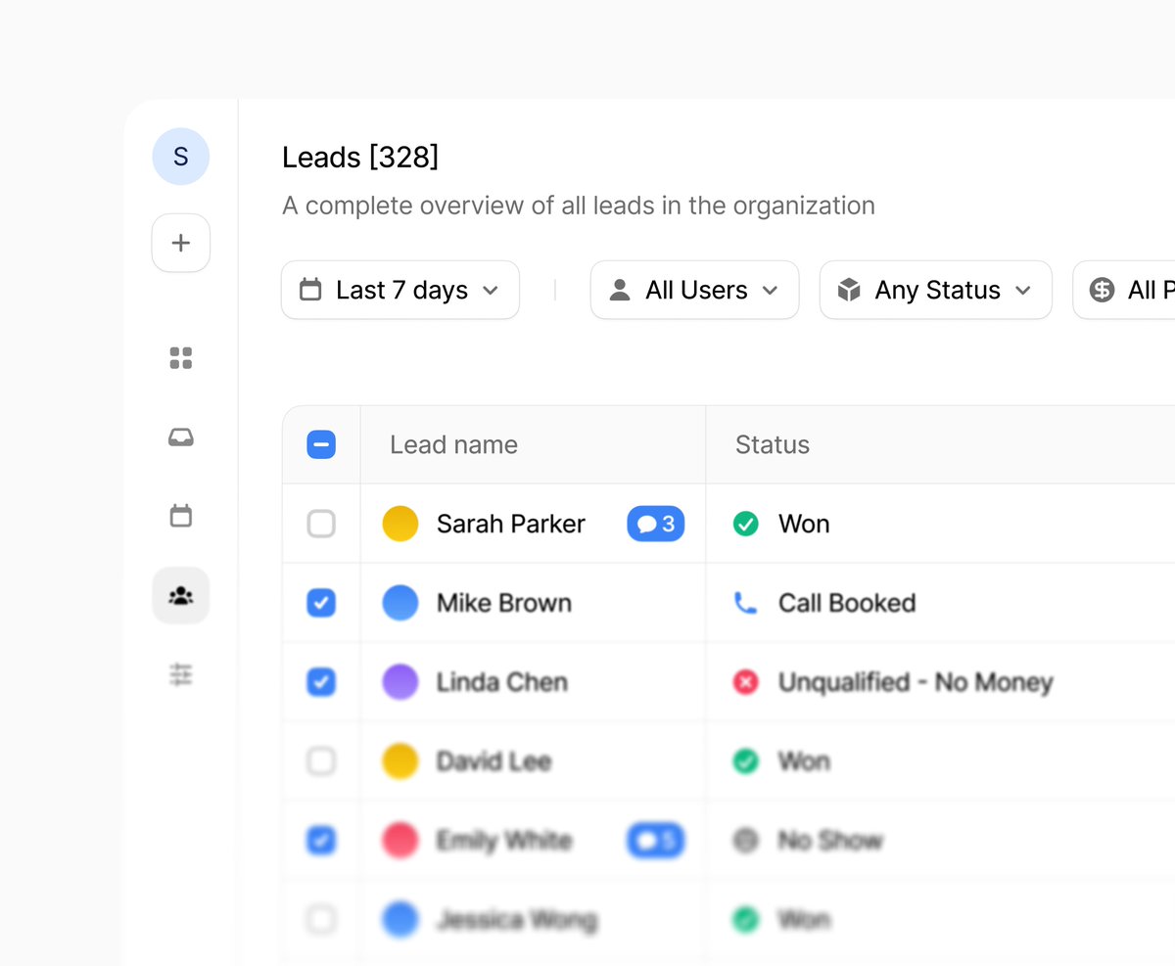The height and width of the screenshot is (966, 1175).
Task: Click the No Show status text
Action: tap(830, 840)
